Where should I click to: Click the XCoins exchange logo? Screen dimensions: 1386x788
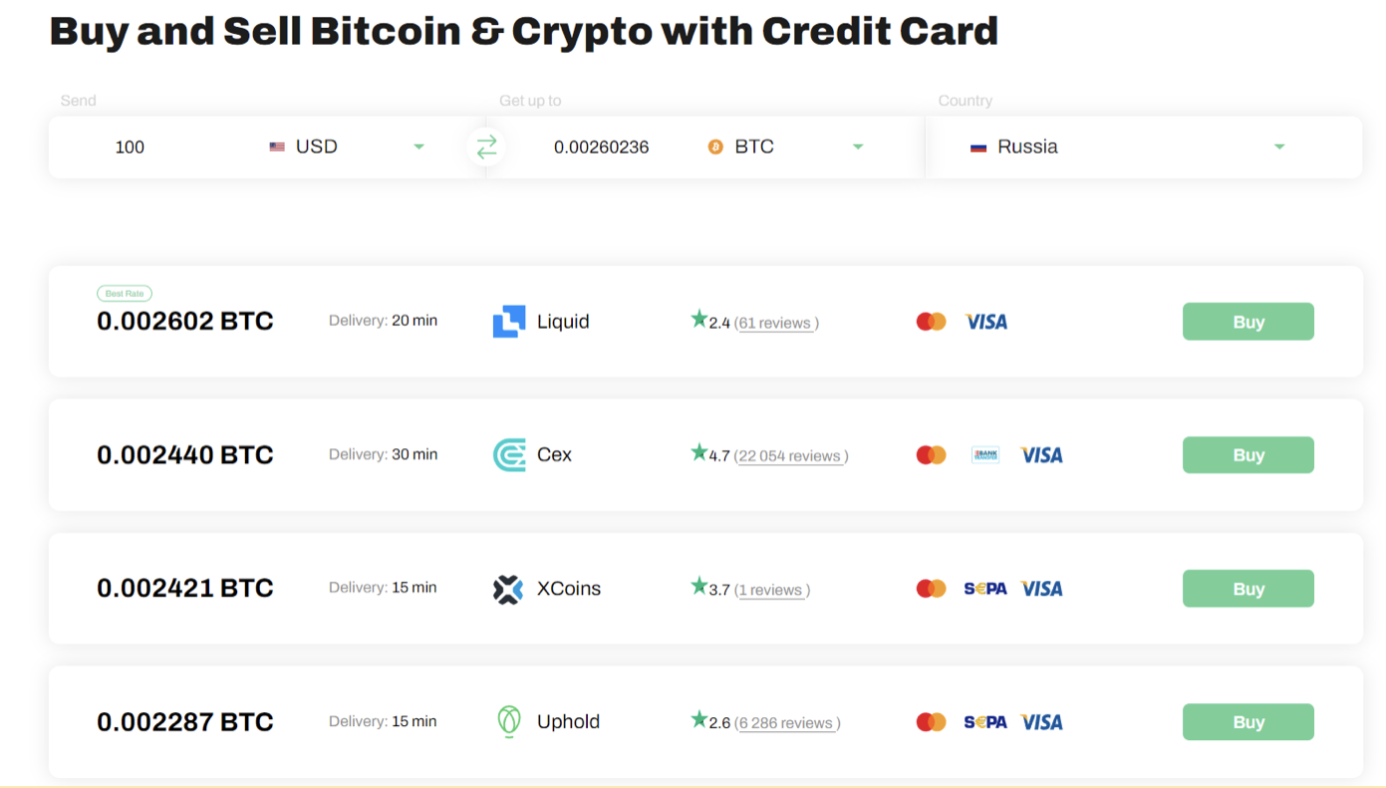coord(508,589)
